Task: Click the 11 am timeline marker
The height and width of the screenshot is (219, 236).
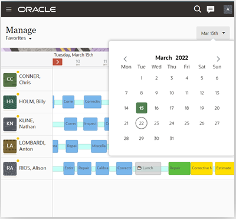Action: coord(105,62)
